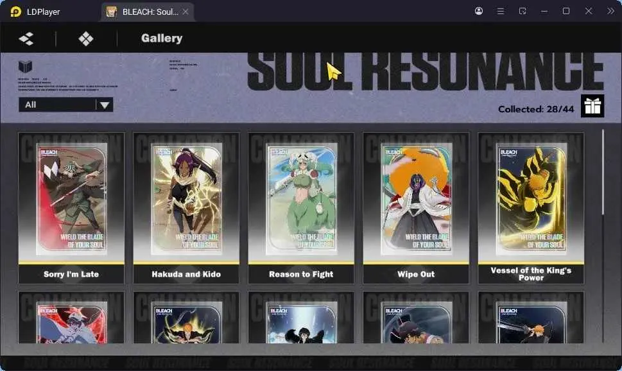Click the LDPlayer logo icon
Image resolution: width=622 pixels, height=371 pixels.
[15, 12]
